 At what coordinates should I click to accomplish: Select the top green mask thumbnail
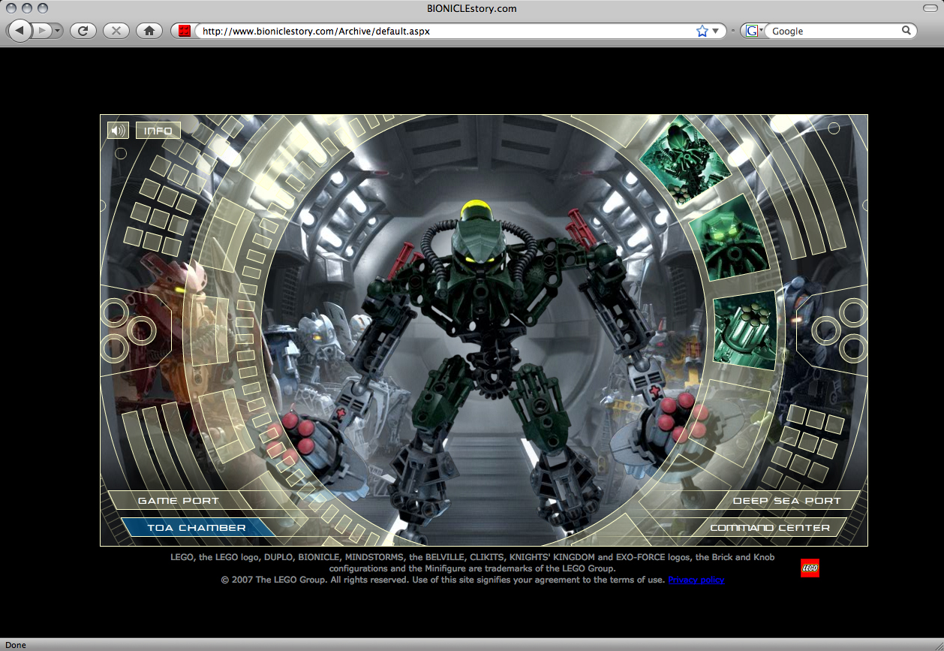(x=684, y=158)
